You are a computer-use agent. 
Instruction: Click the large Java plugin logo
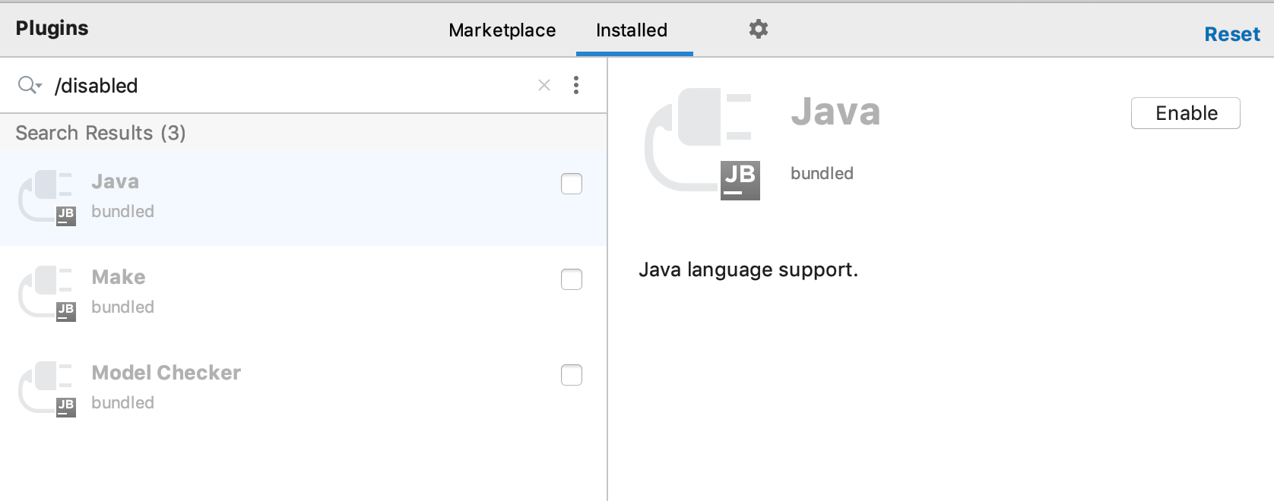click(x=702, y=143)
